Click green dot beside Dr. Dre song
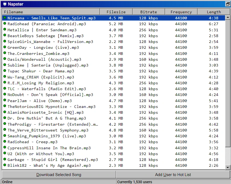231x184 pixels. point(5,118)
